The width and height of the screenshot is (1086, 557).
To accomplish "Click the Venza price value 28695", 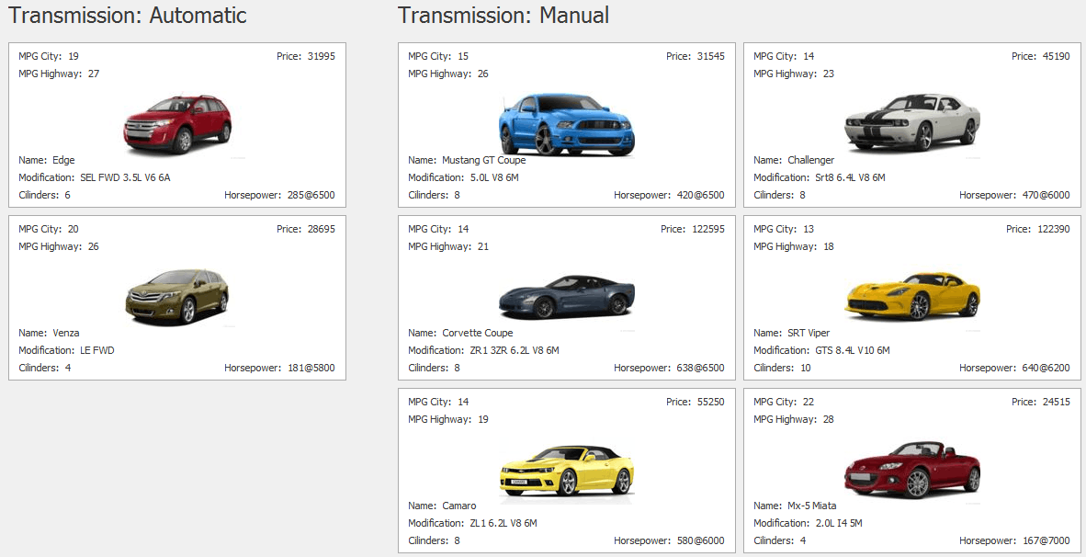I will [x=322, y=229].
